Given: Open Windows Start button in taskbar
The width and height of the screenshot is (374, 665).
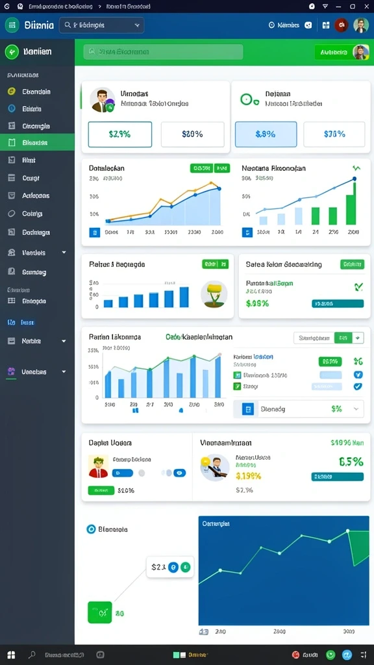Looking at the screenshot, I should (x=12, y=655).
